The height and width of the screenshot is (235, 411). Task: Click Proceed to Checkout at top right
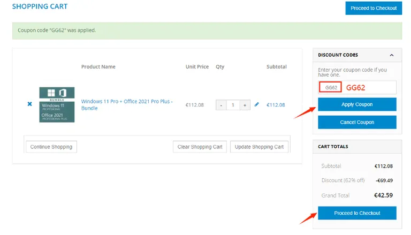(x=374, y=8)
